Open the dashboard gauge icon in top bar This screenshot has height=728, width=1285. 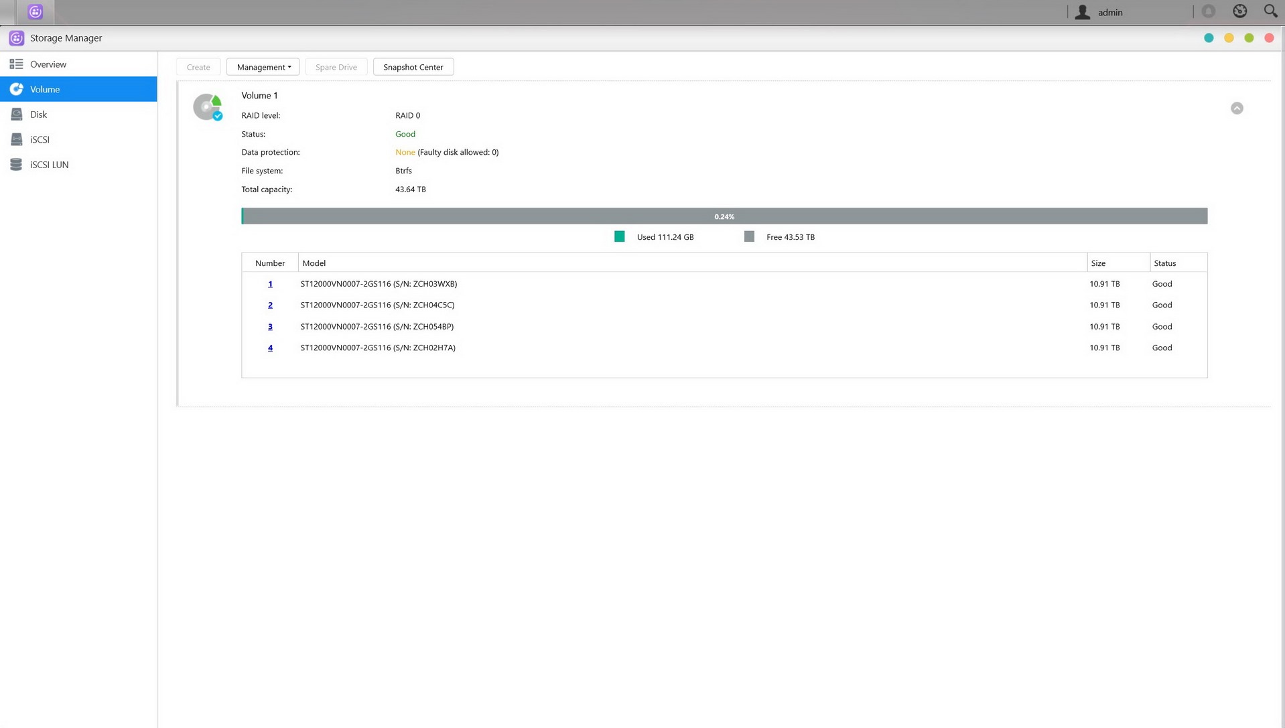[x=1240, y=11]
